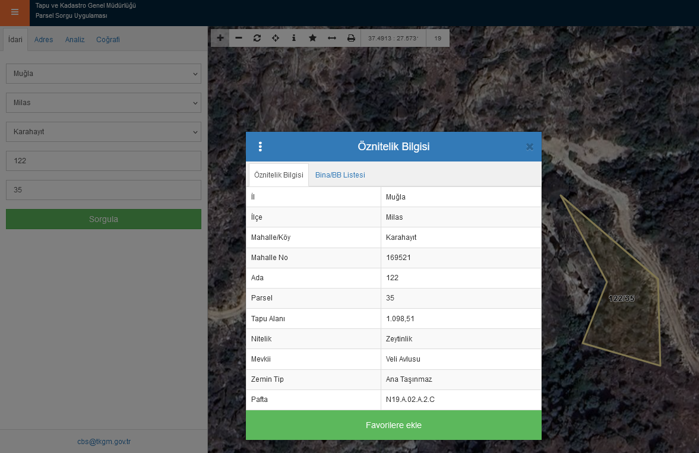699x453 pixels.
Task: Switch to the Adres tab
Action: tap(43, 40)
